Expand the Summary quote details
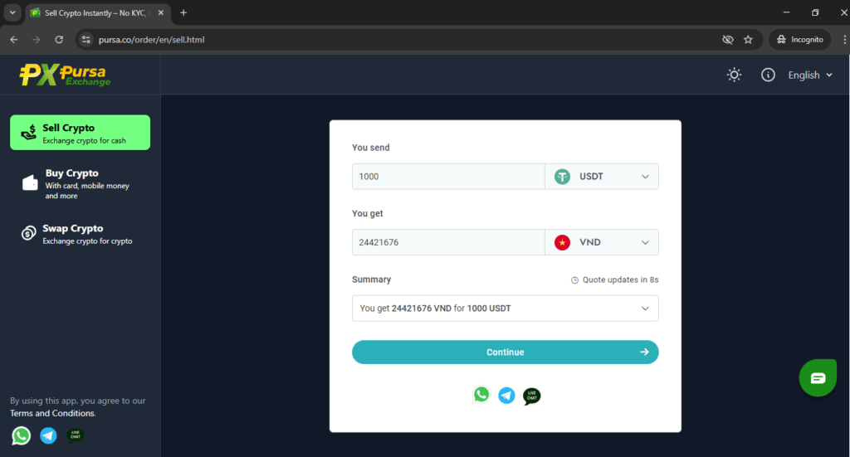Image resolution: width=850 pixels, height=457 pixels. (x=506, y=308)
